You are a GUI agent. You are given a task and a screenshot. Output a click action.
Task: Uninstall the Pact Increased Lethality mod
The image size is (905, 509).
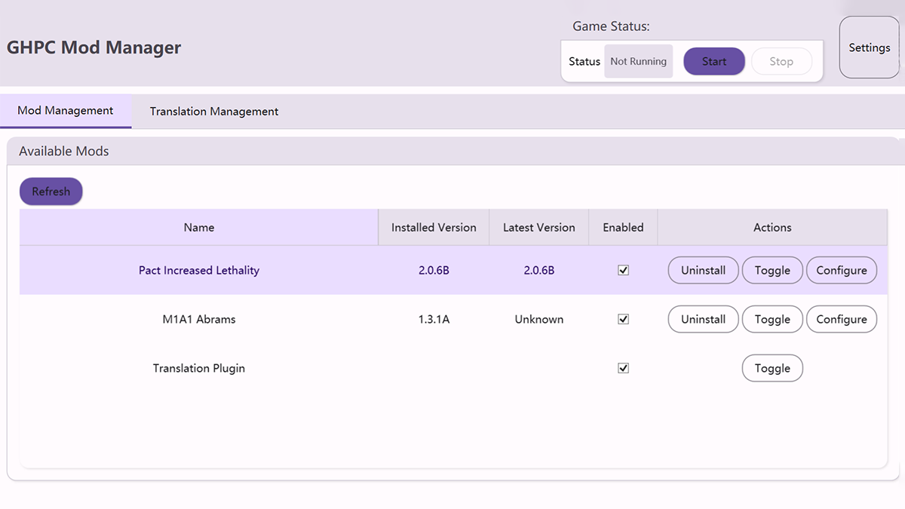[703, 270]
